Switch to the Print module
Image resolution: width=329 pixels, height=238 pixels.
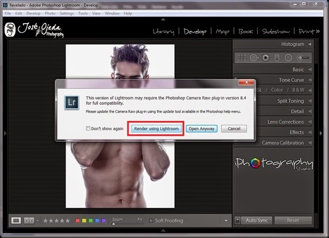(307, 31)
